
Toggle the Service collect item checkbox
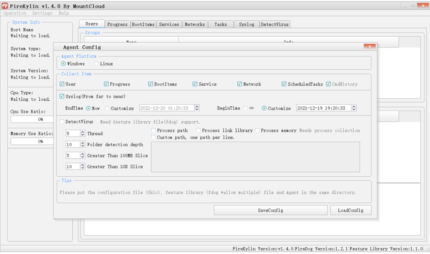(195, 84)
